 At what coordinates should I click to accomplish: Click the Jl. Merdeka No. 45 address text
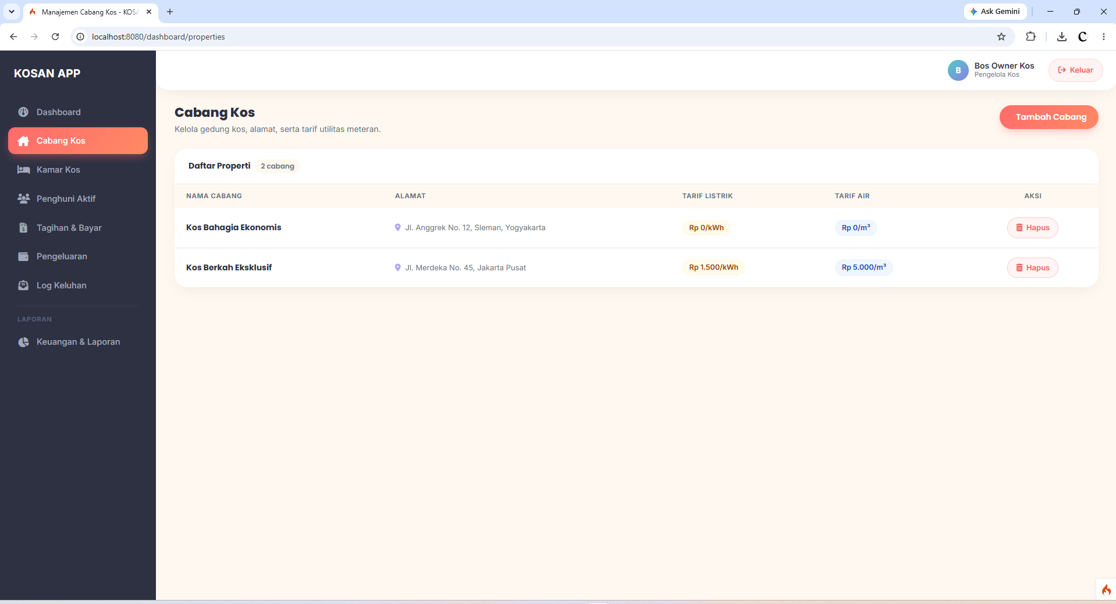pos(465,268)
